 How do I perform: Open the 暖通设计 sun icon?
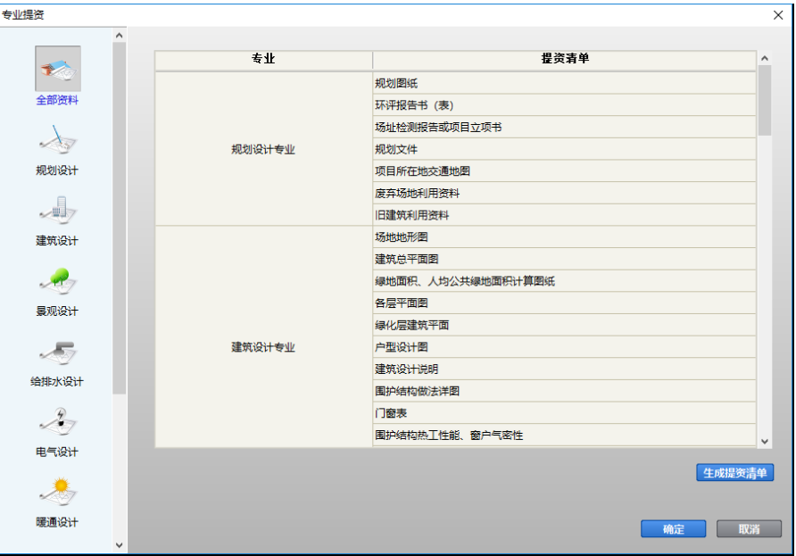58,491
